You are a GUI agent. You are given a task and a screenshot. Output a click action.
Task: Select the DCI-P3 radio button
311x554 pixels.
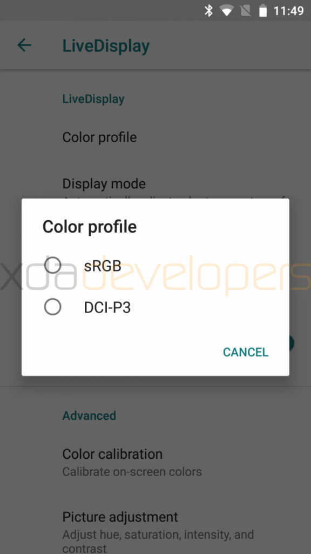[x=52, y=307]
